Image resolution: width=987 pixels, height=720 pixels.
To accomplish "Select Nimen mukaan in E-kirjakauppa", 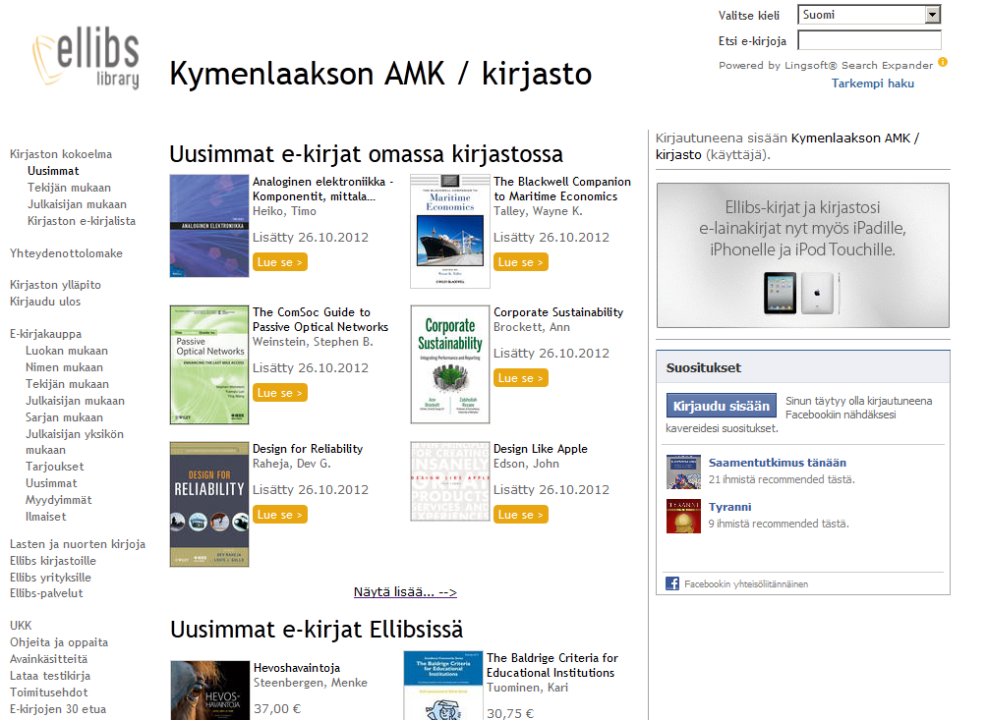I will click(x=64, y=367).
